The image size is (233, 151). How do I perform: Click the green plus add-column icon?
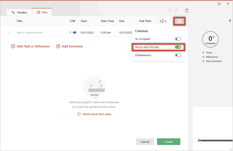(x=177, y=21)
